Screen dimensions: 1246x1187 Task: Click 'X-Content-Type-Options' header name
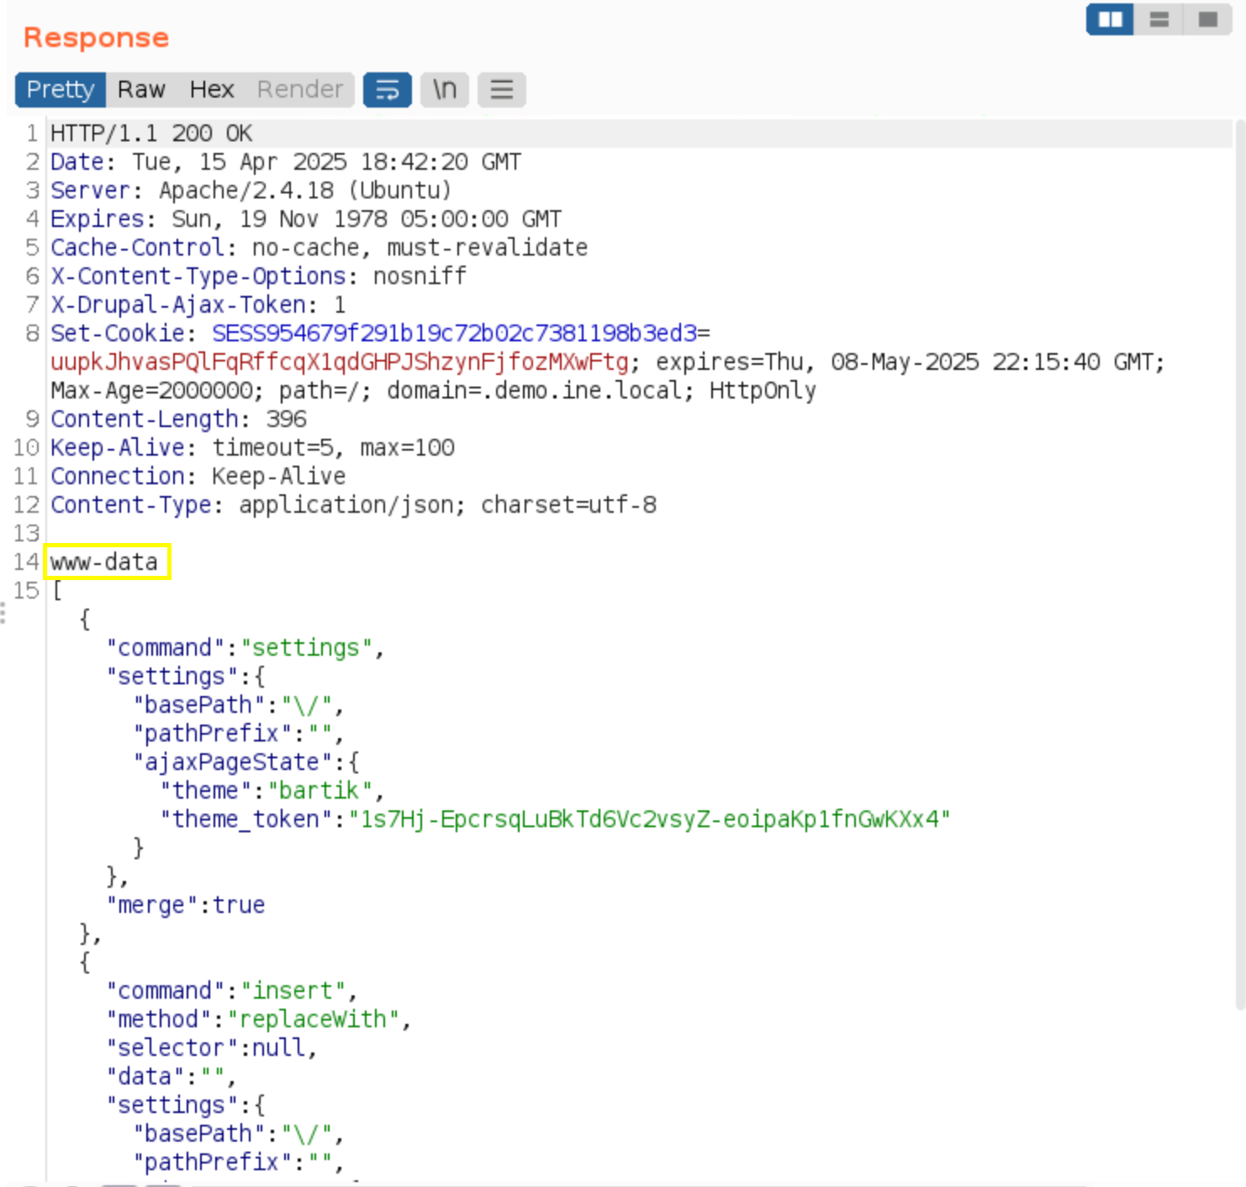click(x=198, y=276)
